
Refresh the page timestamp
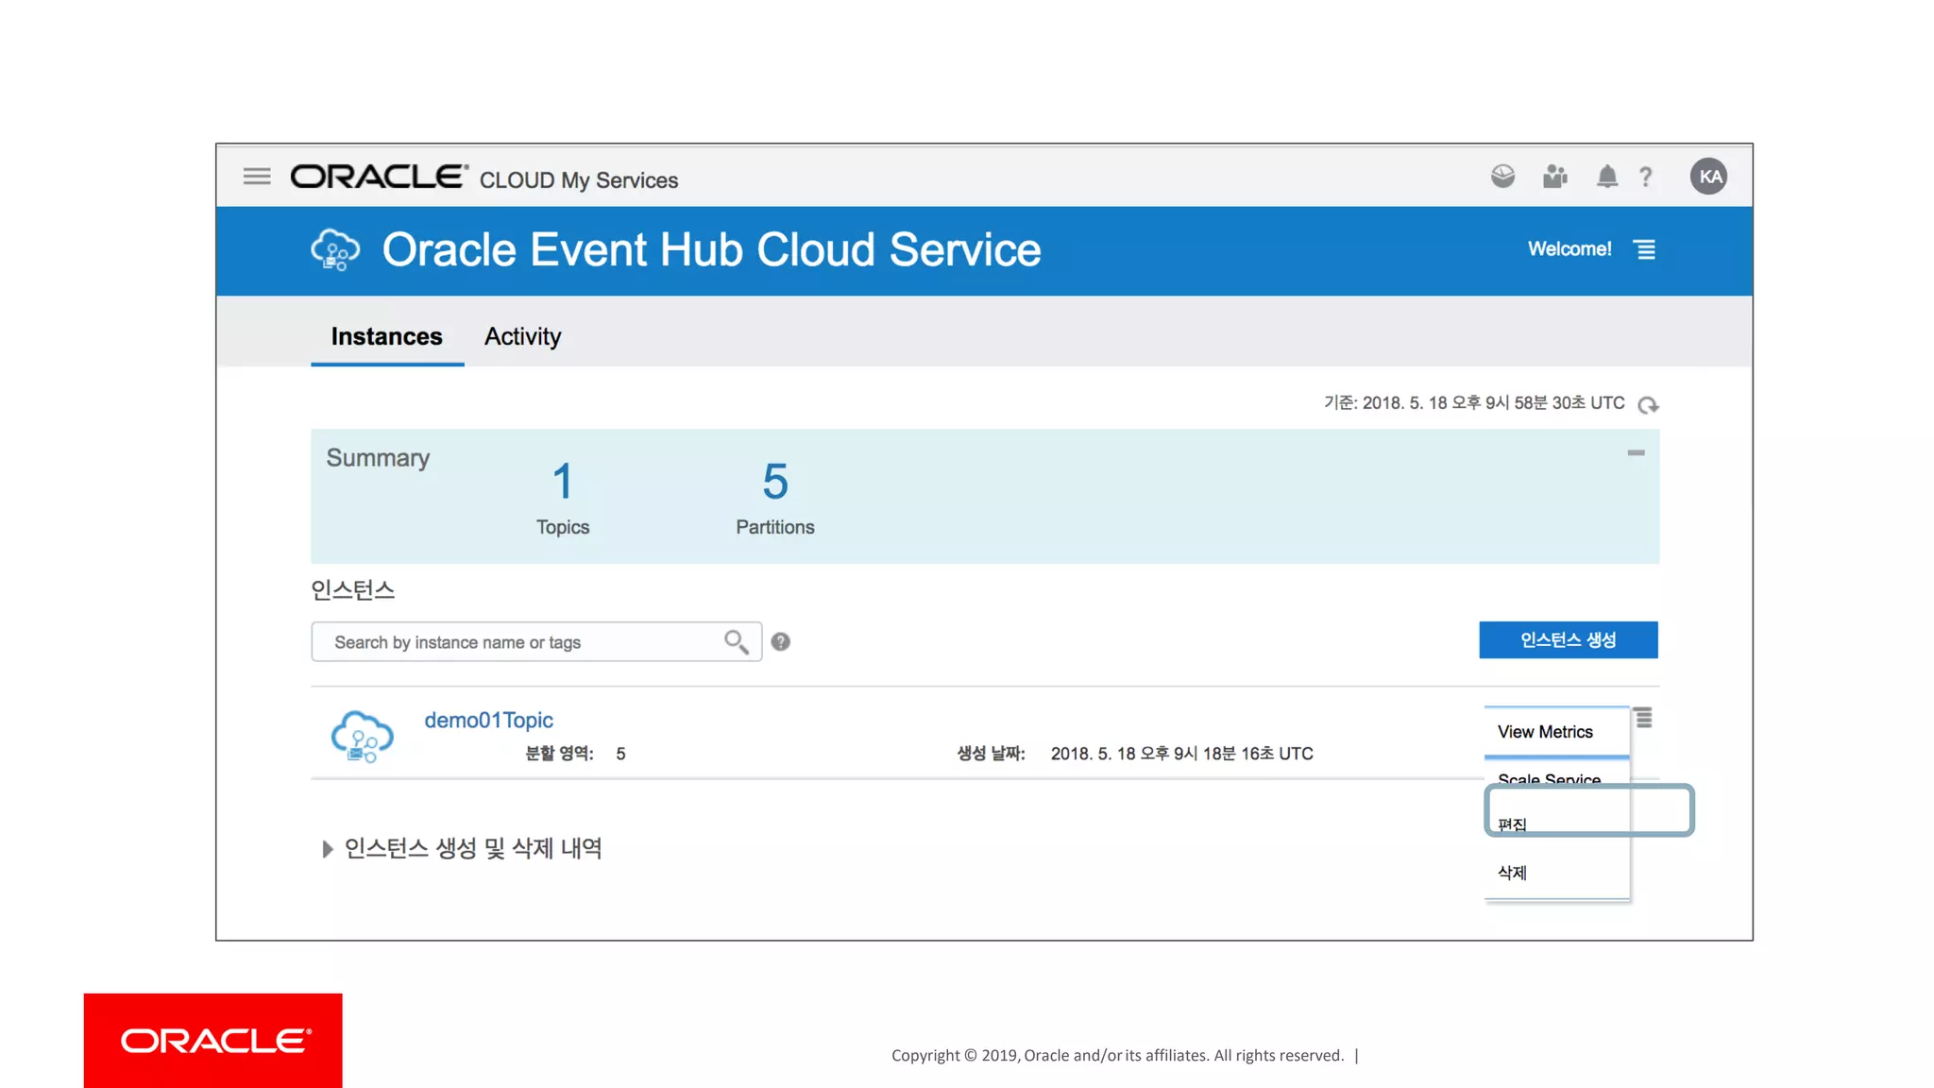1648,405
